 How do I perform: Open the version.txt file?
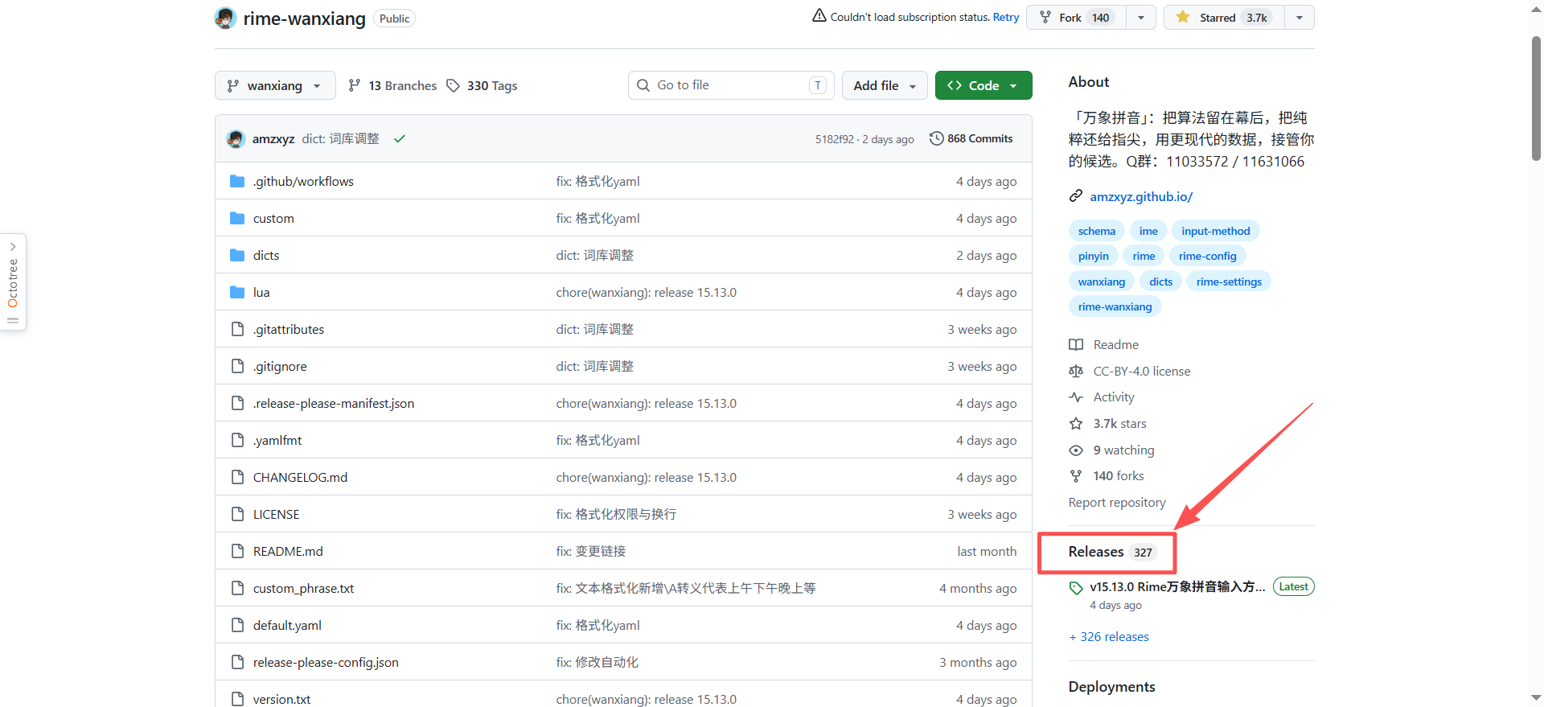point(281,699)
